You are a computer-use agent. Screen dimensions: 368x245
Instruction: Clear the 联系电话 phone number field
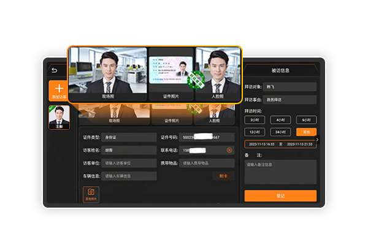pyautogui.click(x=229, y=150)
